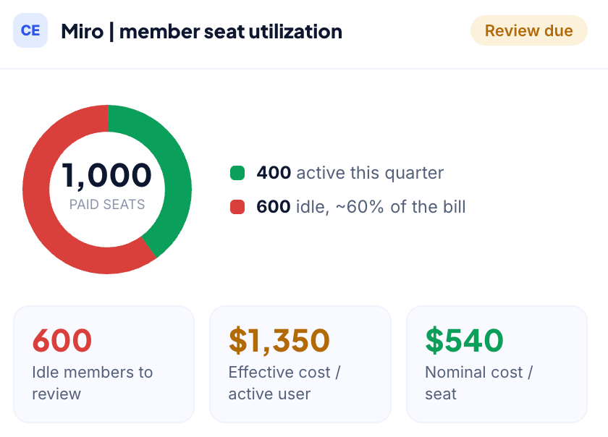The height and width of the screenshot is (437, 608).
Task: Click the green $540 figure
Action: [x=464, y=341]
